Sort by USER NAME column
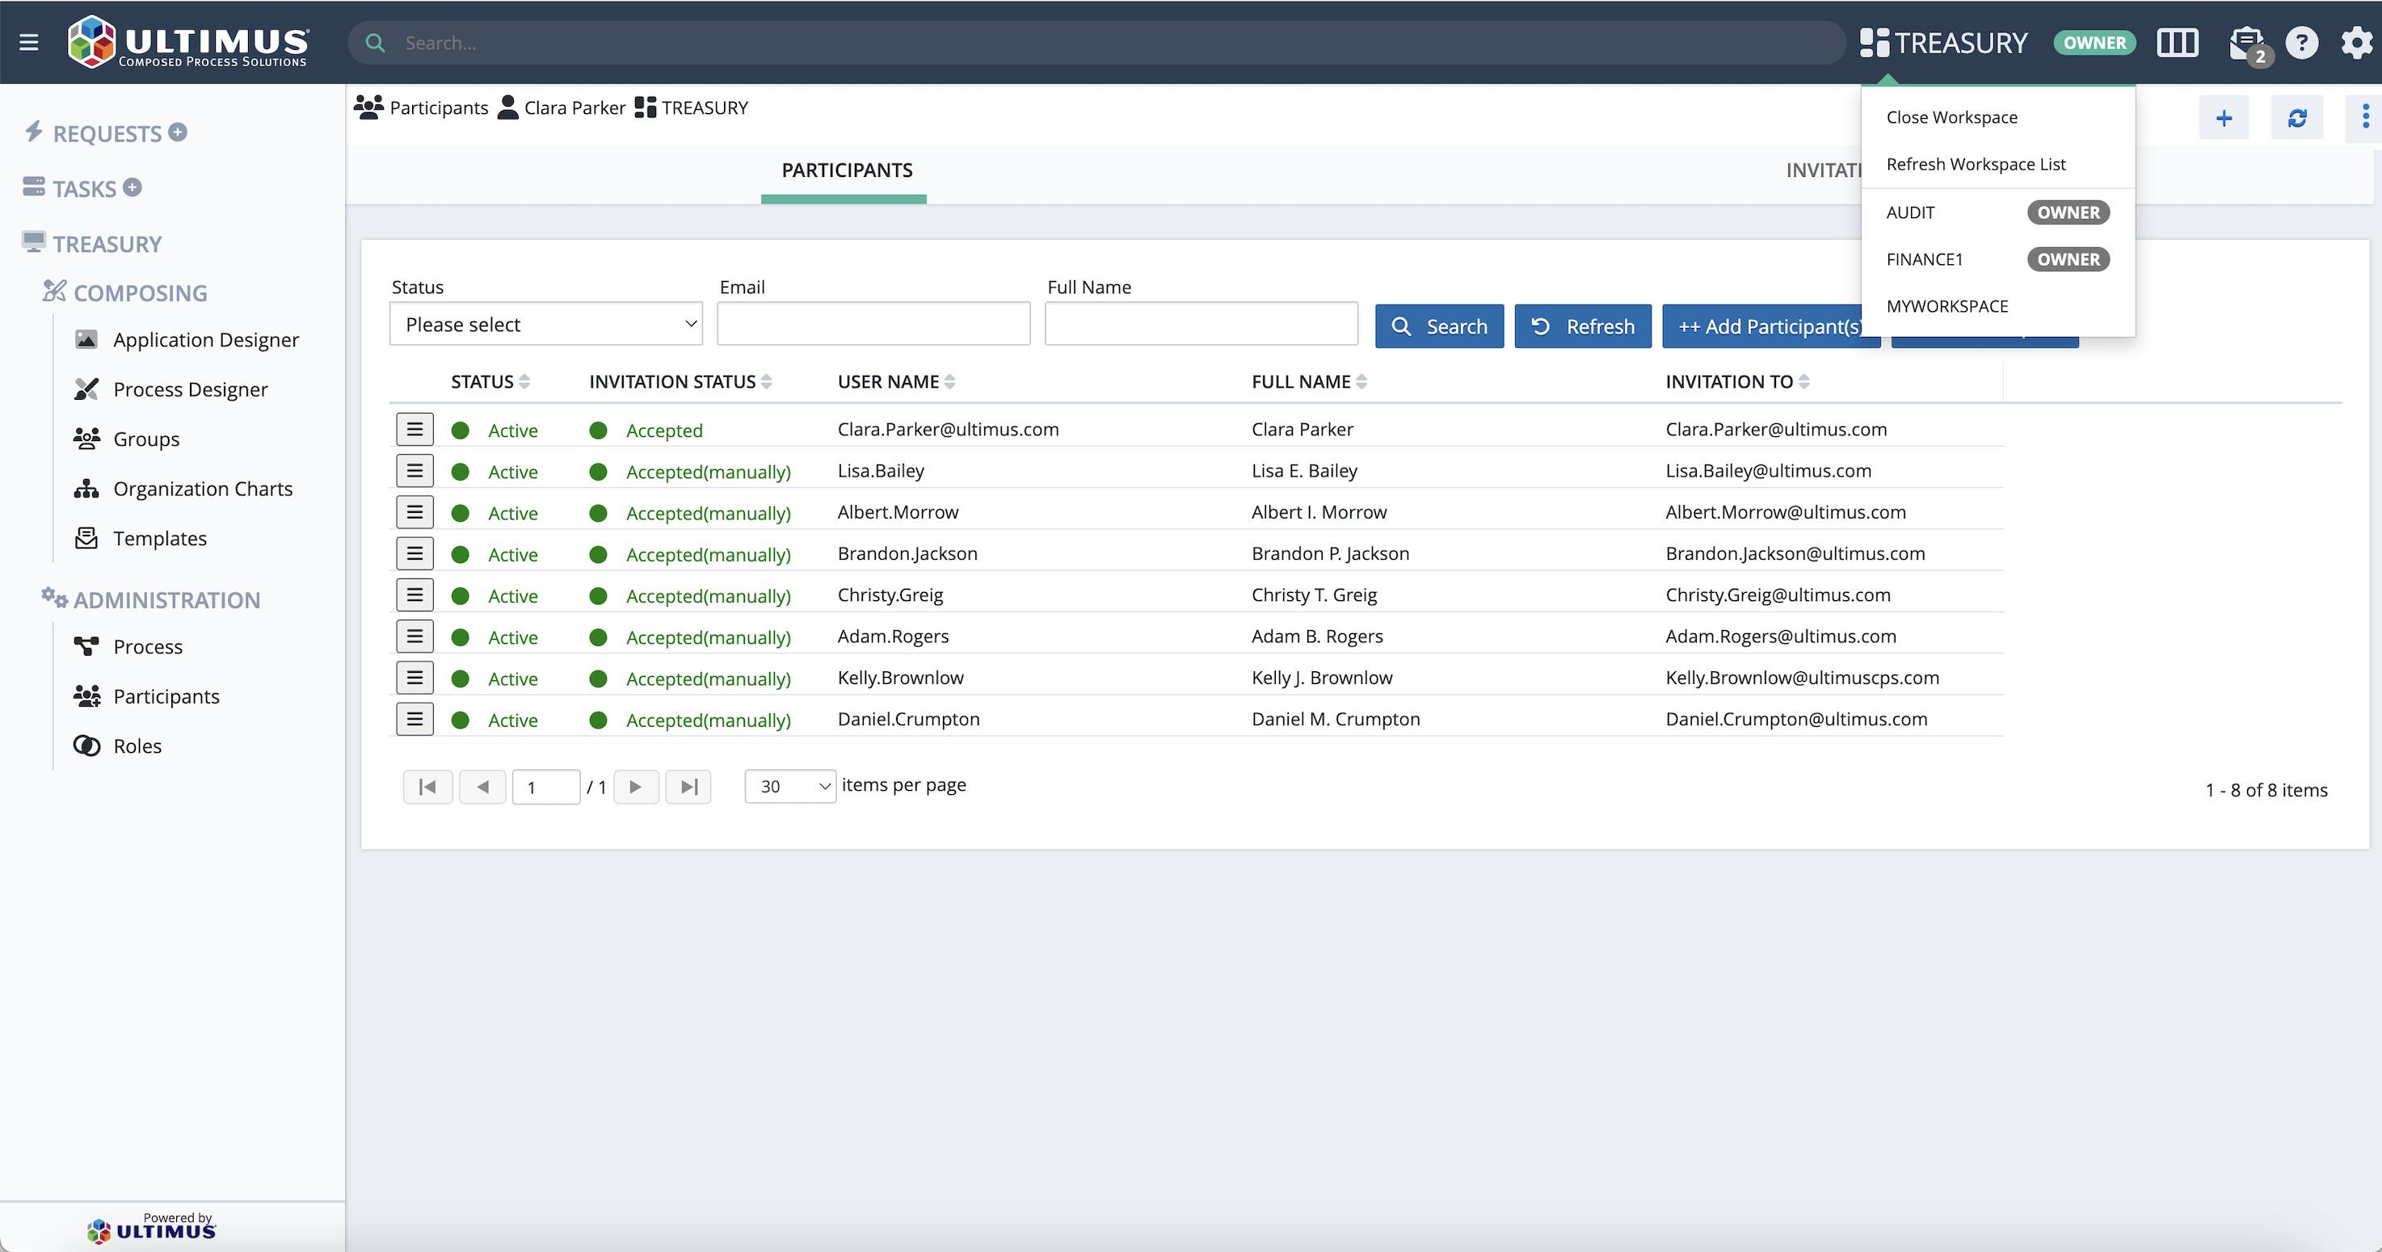Viewport: 2382px width, 1252px height. [x=896, y=382]
